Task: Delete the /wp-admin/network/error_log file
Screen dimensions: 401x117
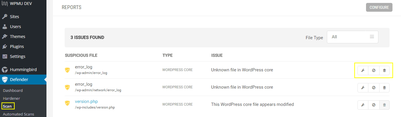Action: pos(384,87)
